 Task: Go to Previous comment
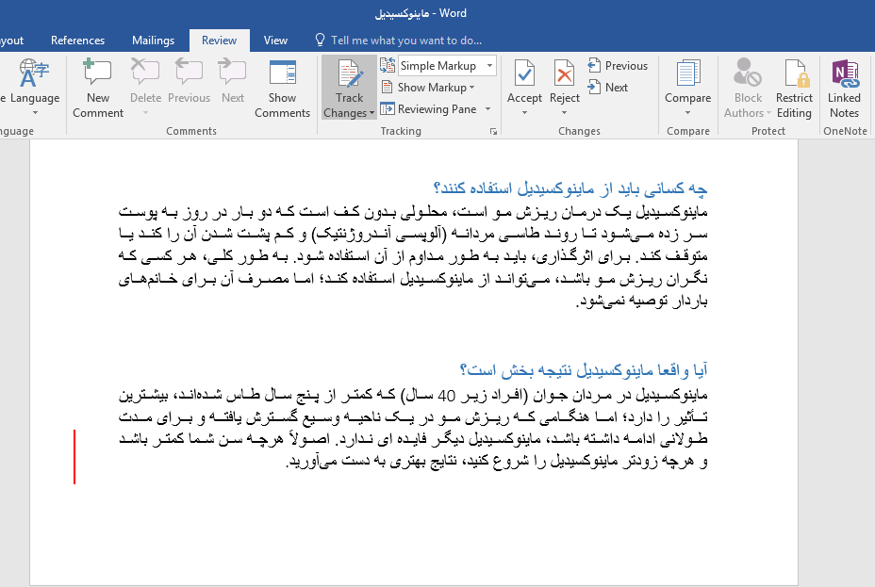tap(189, 82)
